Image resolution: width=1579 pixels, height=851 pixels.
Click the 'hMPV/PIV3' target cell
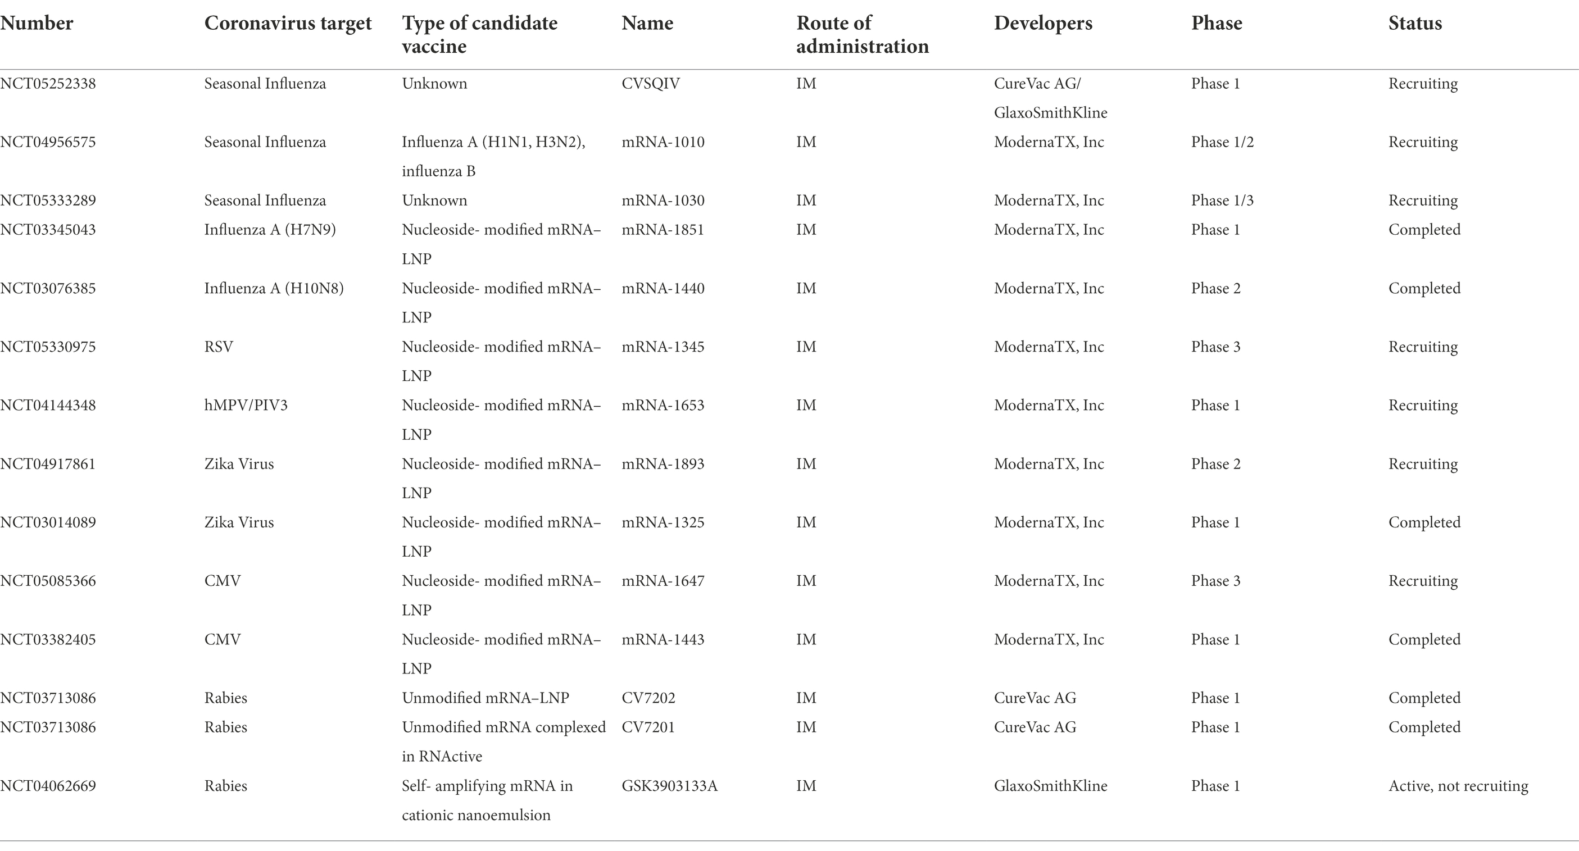click(245, 405)
